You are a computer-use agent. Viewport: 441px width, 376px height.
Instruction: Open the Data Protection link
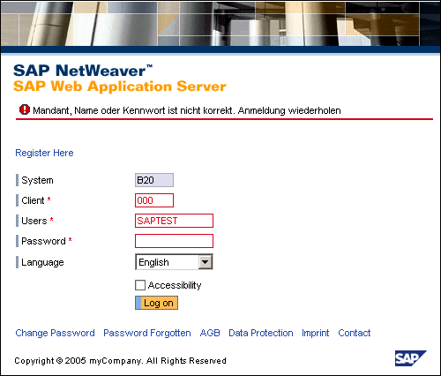[261, 333]
